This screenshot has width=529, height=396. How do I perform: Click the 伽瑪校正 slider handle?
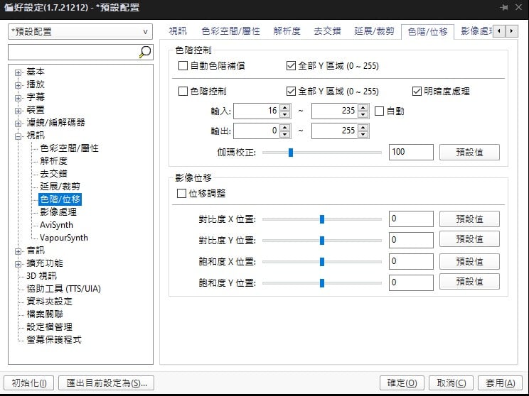pyautogui.click(x=291, y=152)
